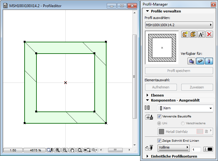
Task: Expand the Ebenen section
Action: [148, 95]
